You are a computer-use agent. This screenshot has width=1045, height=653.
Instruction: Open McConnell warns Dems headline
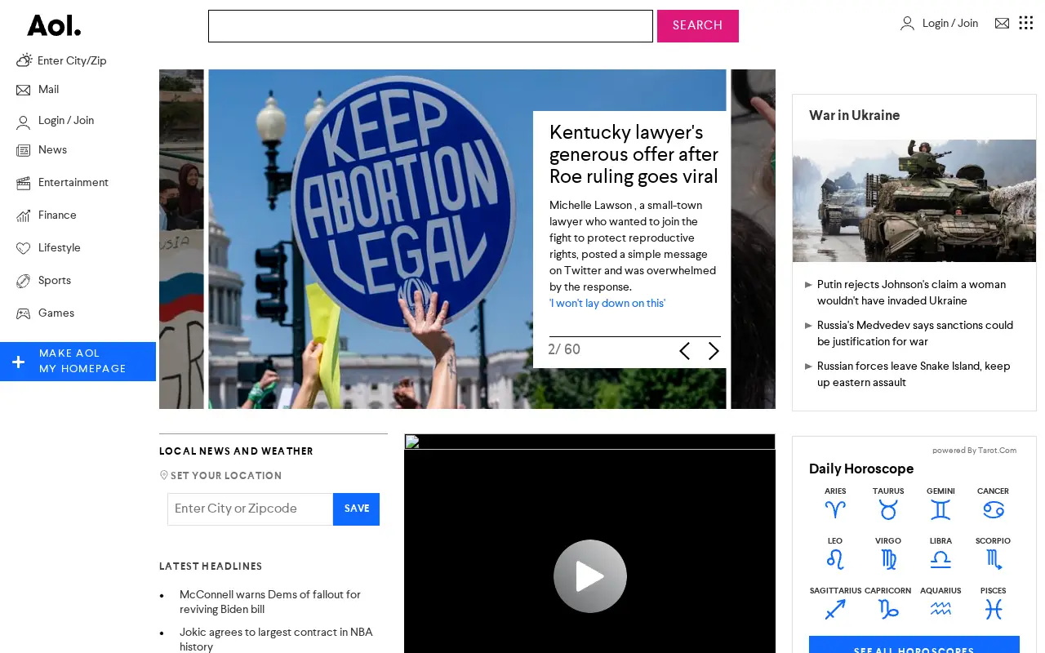coord(270,602)
